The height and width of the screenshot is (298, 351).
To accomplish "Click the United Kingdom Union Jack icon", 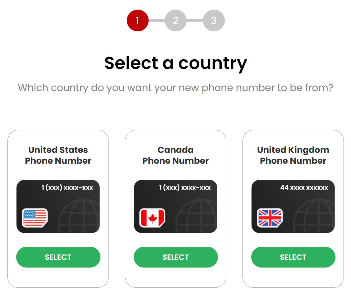I will [x=270, y=218].
